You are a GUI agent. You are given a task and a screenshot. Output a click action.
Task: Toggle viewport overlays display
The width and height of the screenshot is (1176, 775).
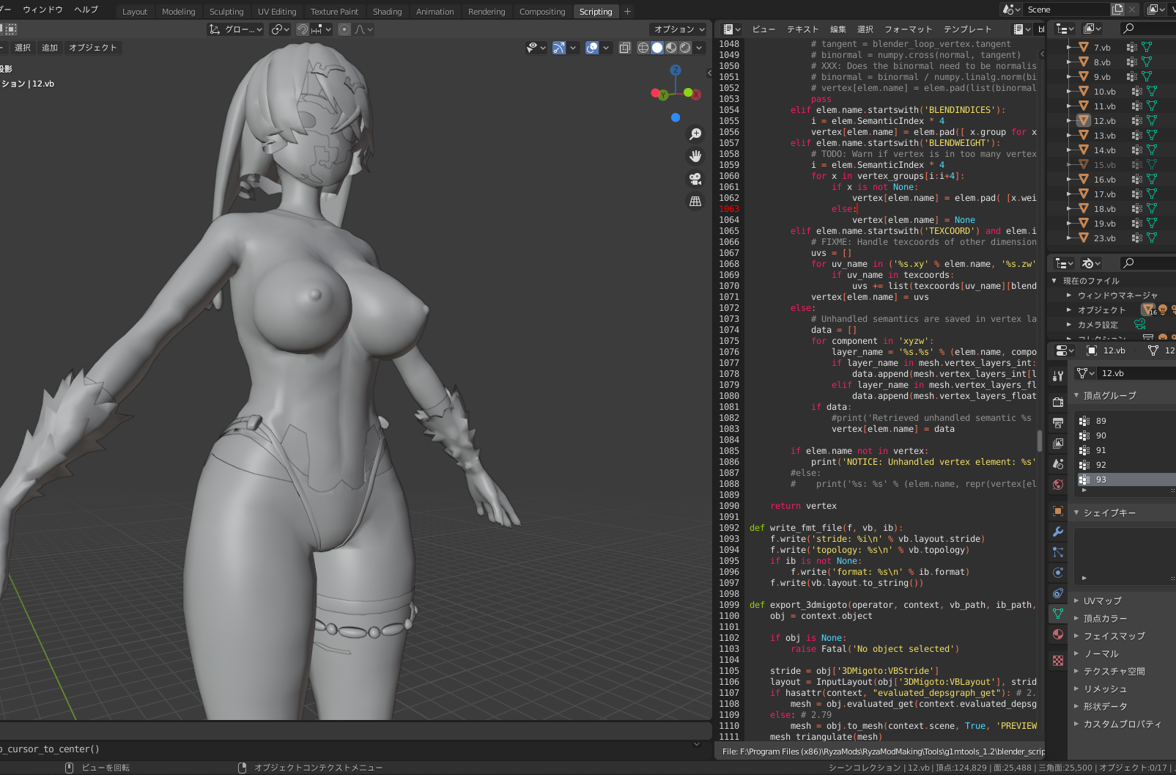click(592, 48)
